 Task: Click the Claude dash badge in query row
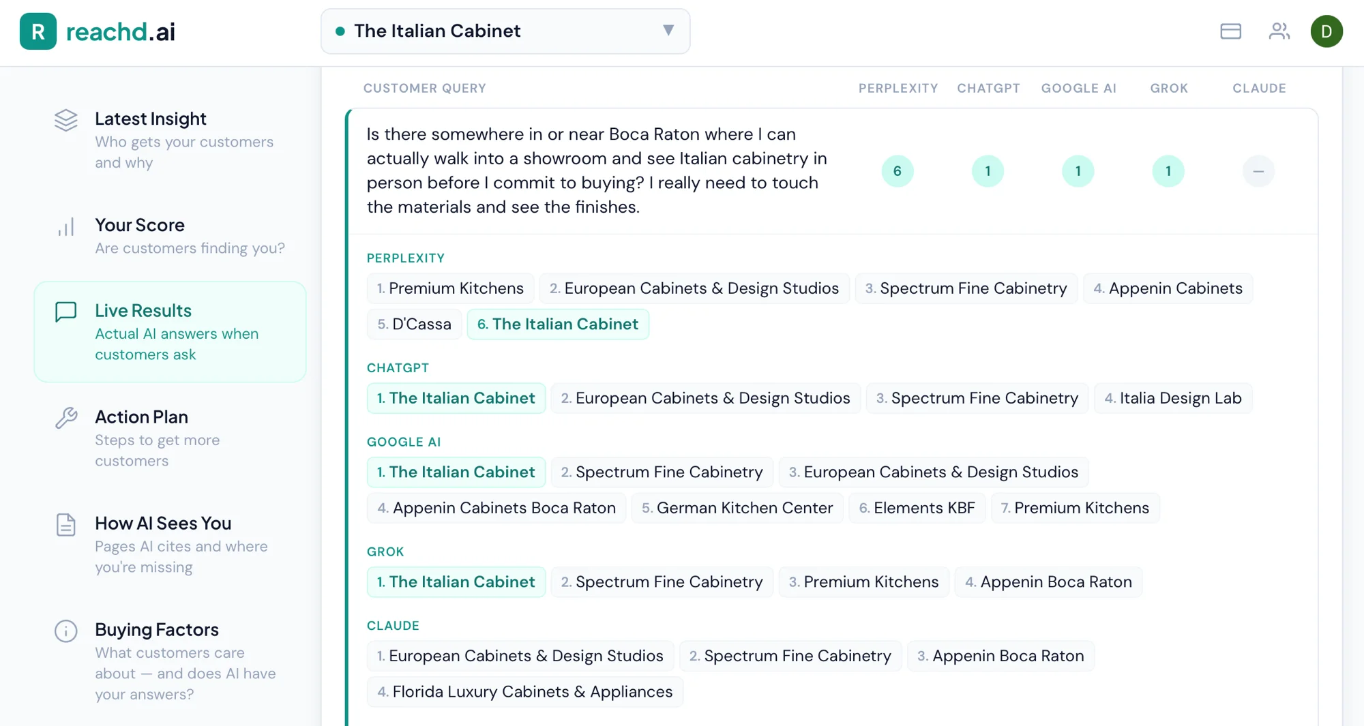pos(1258,171)
